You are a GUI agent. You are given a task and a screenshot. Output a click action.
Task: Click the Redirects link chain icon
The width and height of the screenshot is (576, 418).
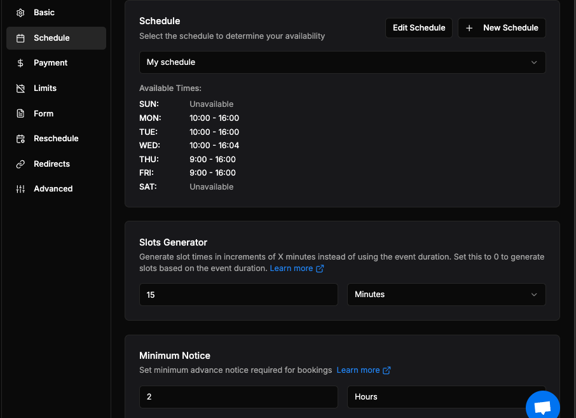click(20, 164)
